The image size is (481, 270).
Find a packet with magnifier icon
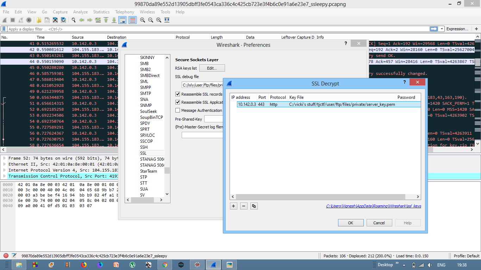pos(73,20)
